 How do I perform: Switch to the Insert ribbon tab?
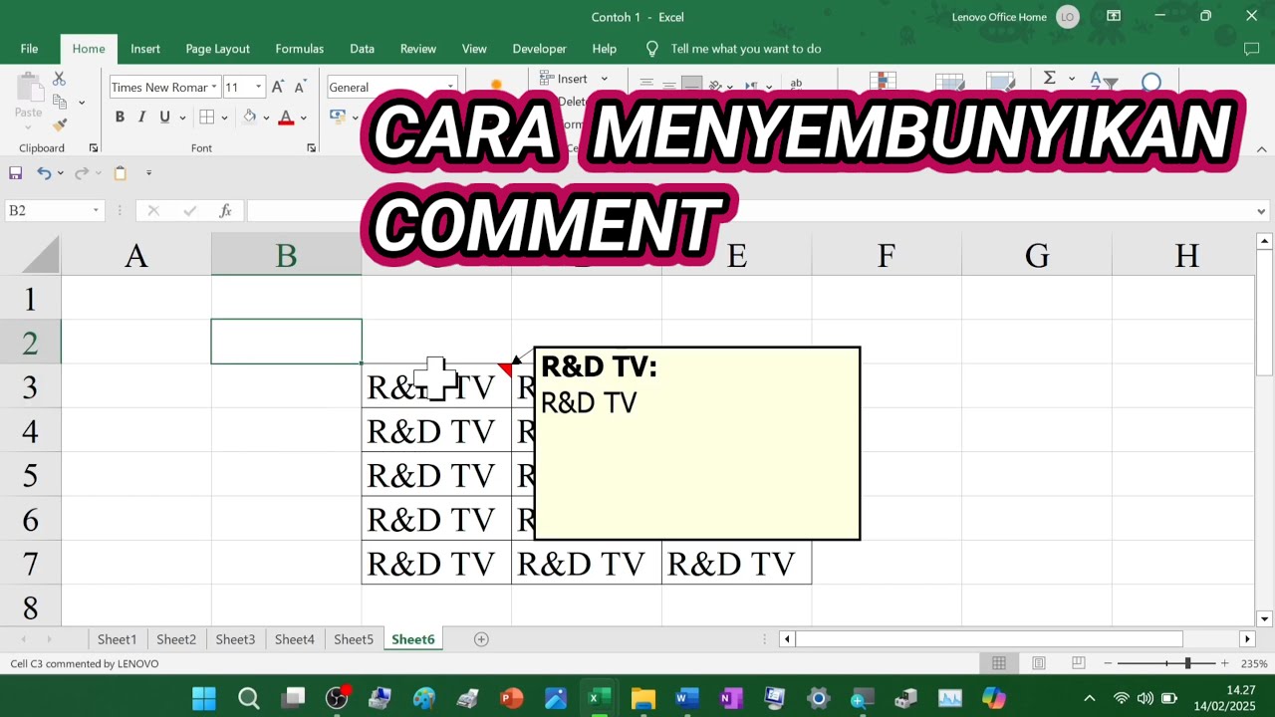click(x=145, y=49)
